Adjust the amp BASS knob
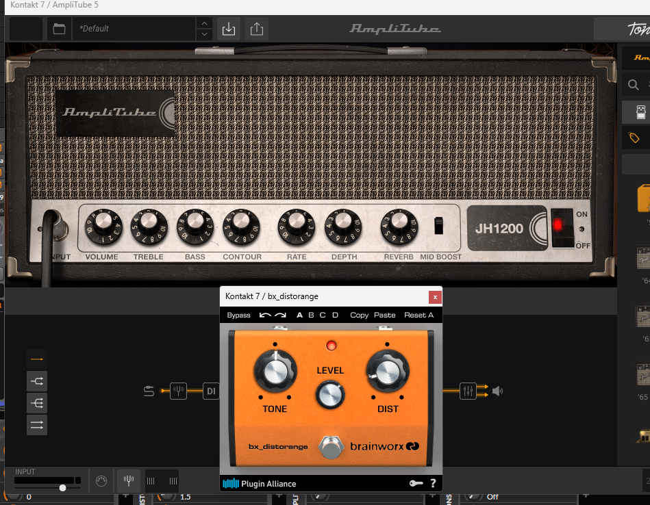The height and width of the screenshot is (505, 650). (195, 226)
